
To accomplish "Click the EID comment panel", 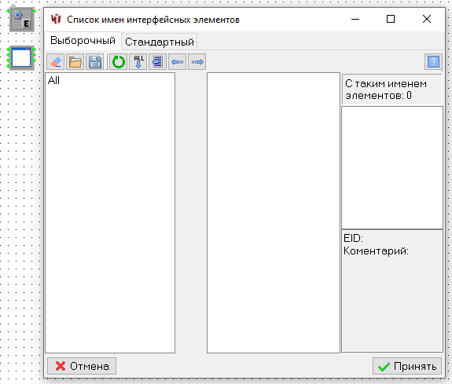I will [x=392, y=291].
